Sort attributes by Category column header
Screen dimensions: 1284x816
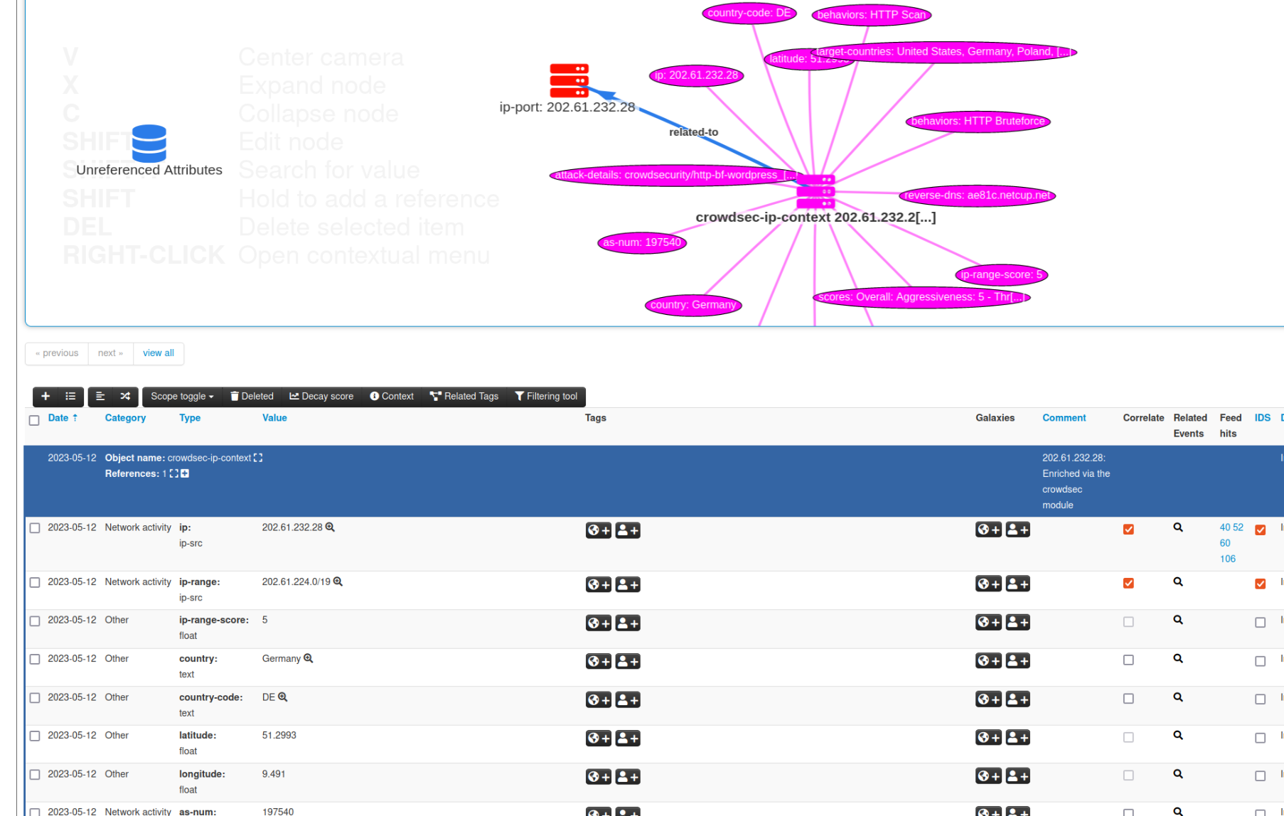(x=125, y=418)
